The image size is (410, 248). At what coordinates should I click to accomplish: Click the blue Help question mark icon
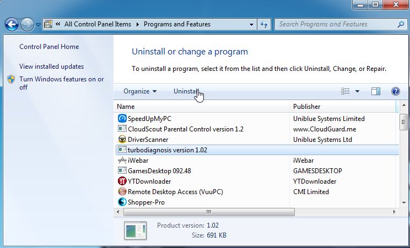(396, 91)
